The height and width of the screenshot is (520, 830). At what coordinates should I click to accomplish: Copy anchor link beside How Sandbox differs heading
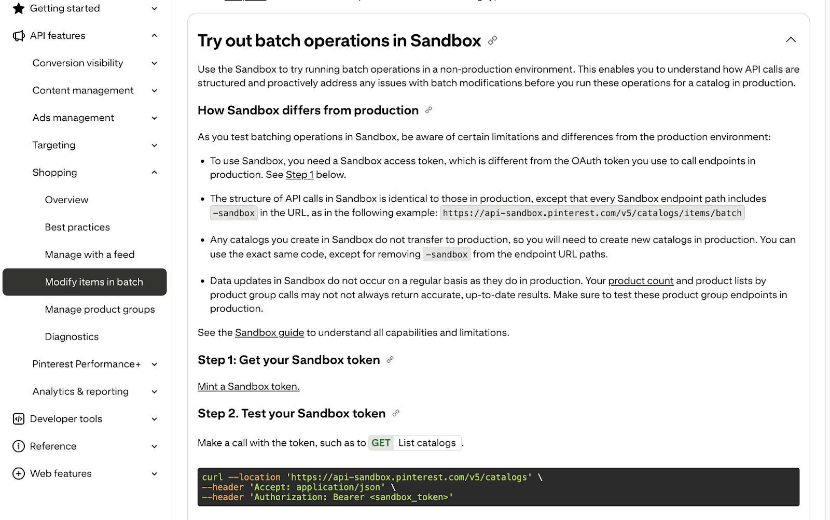click(x=428, y=110)
